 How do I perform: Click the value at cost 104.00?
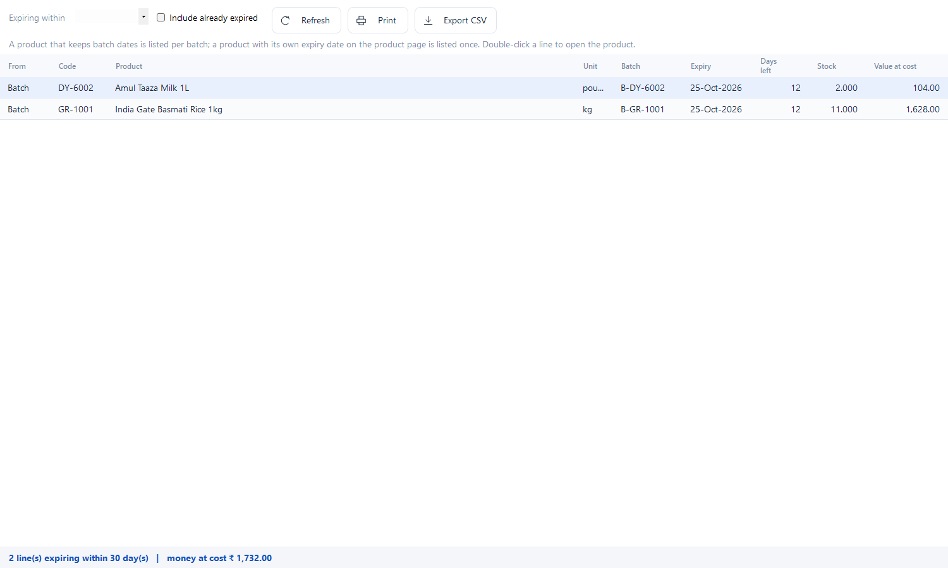[x=926, y=88]
